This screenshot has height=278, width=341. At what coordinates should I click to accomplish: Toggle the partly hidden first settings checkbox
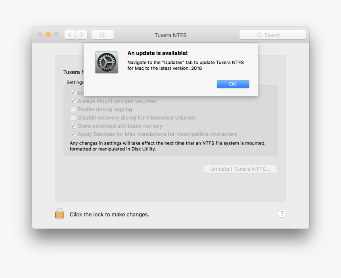(73, 93)
